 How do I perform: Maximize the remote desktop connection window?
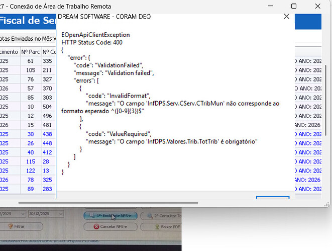294,6
